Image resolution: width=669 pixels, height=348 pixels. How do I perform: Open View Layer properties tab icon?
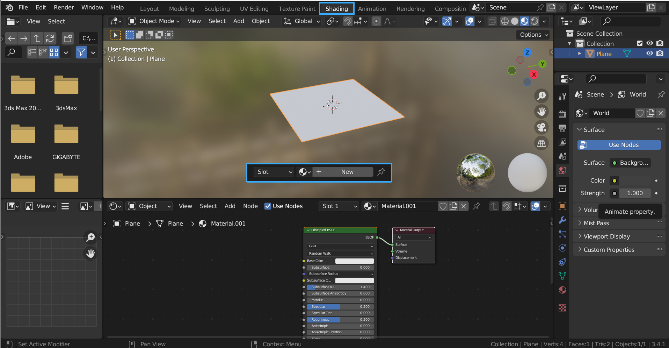(x=562, y=142)
